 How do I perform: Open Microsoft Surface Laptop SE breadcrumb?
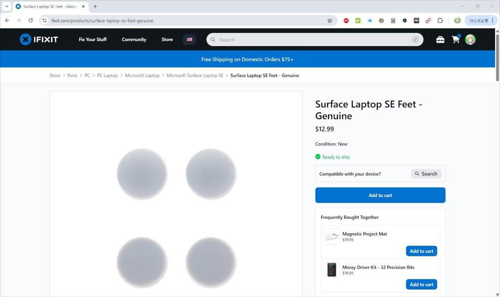tap(195, 76)
